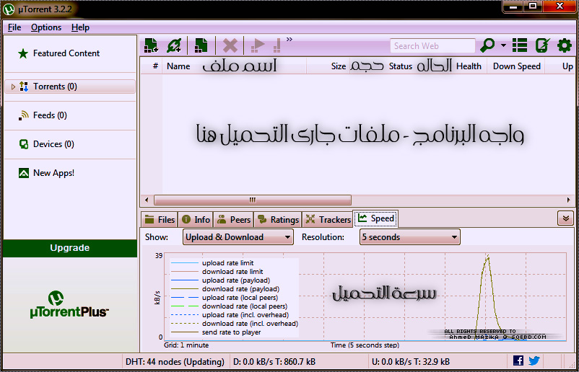The width and height of the screenshot is (579, 372).
Task: Open the Resolution 5 seconds dropdown
Action: [x=410, y=237]
